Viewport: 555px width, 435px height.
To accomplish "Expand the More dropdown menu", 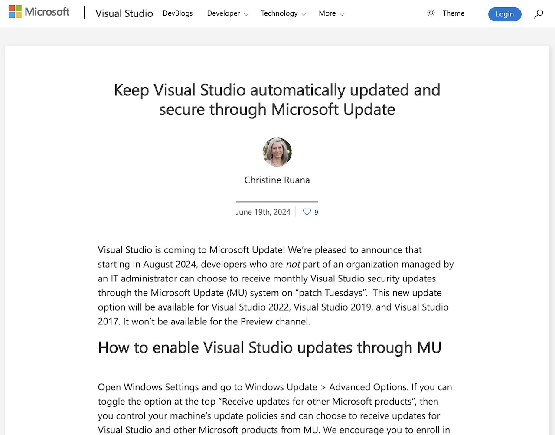I will 331,13.
